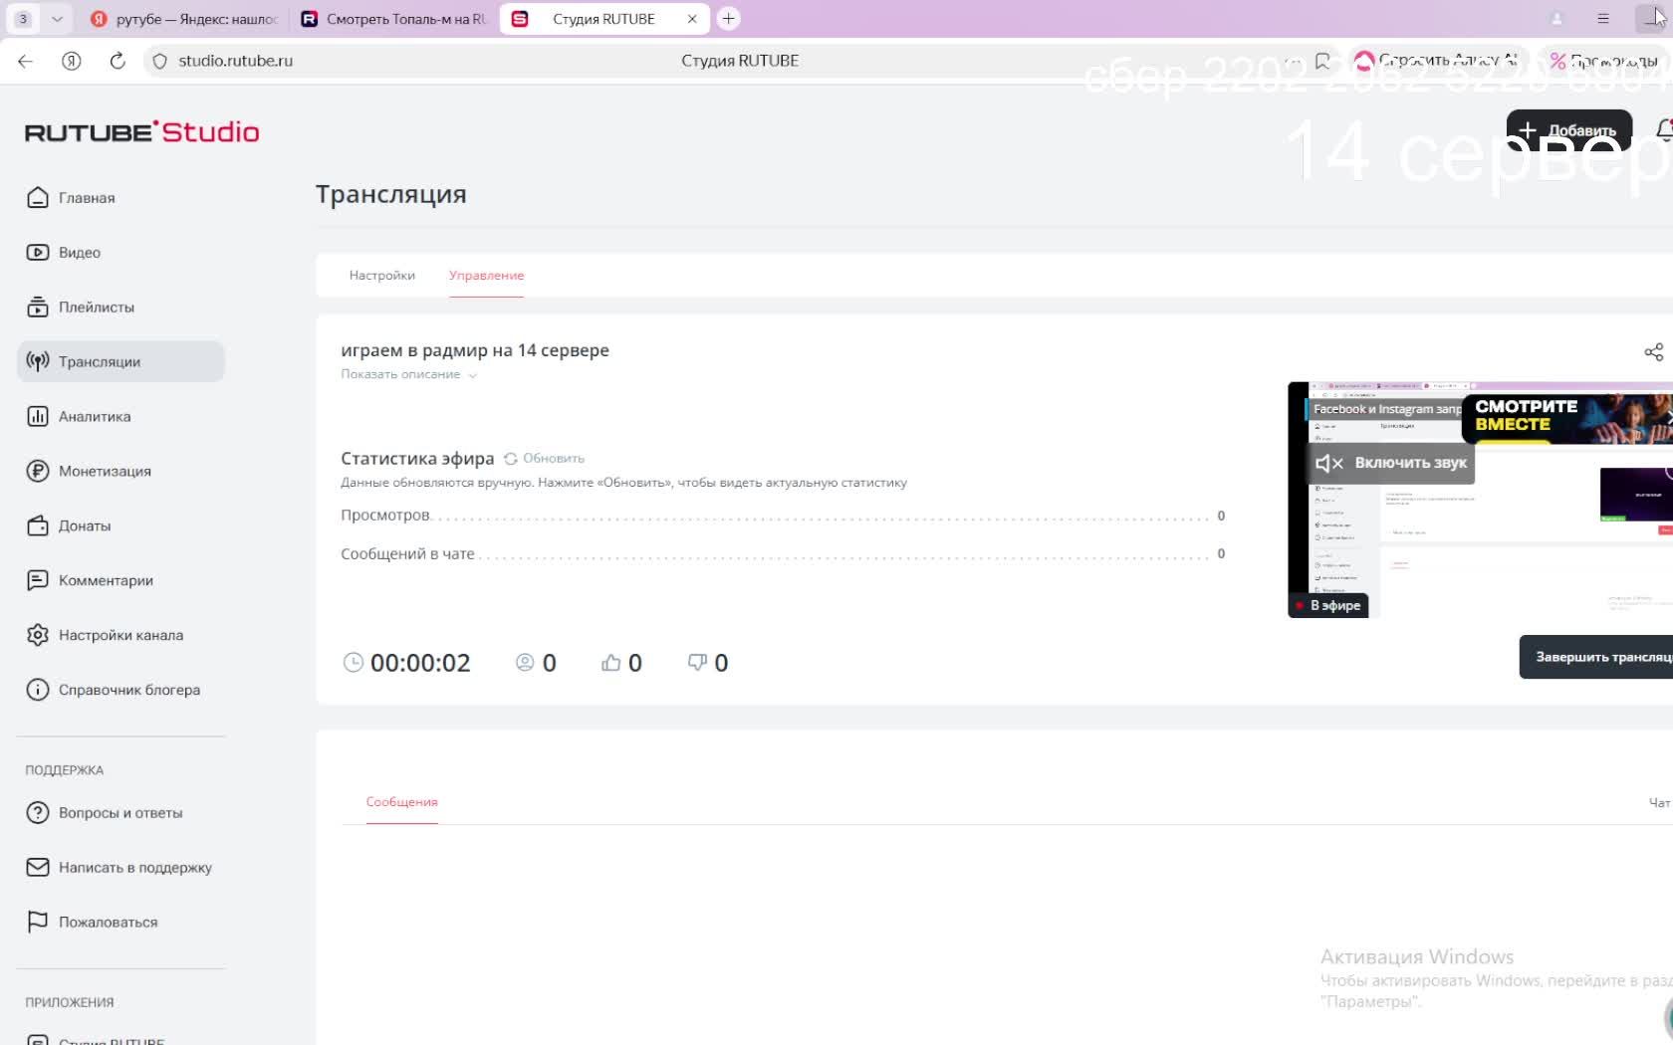Switch to the Настройки tab
The width and height of the screenshot is (1673, 1045).
click(x=381, y=276)
